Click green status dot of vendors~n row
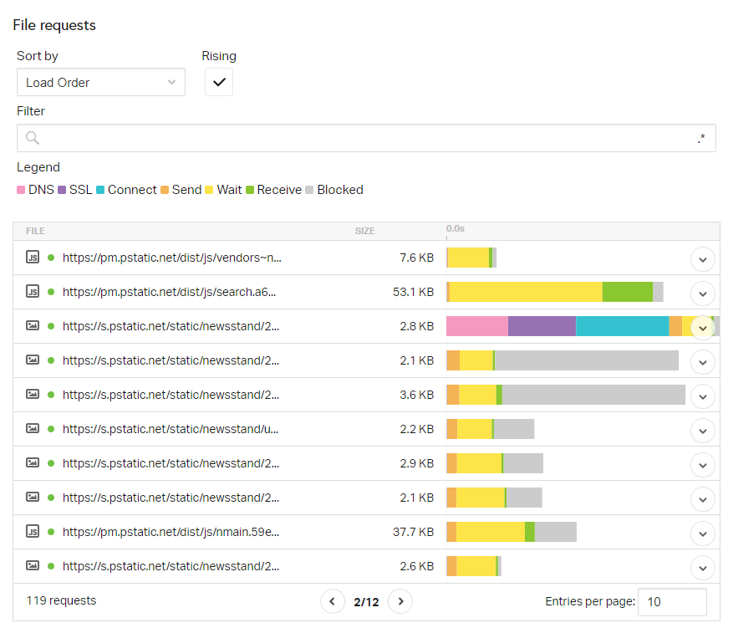This screenshot has height=628, width=733. tap(51, 258)
